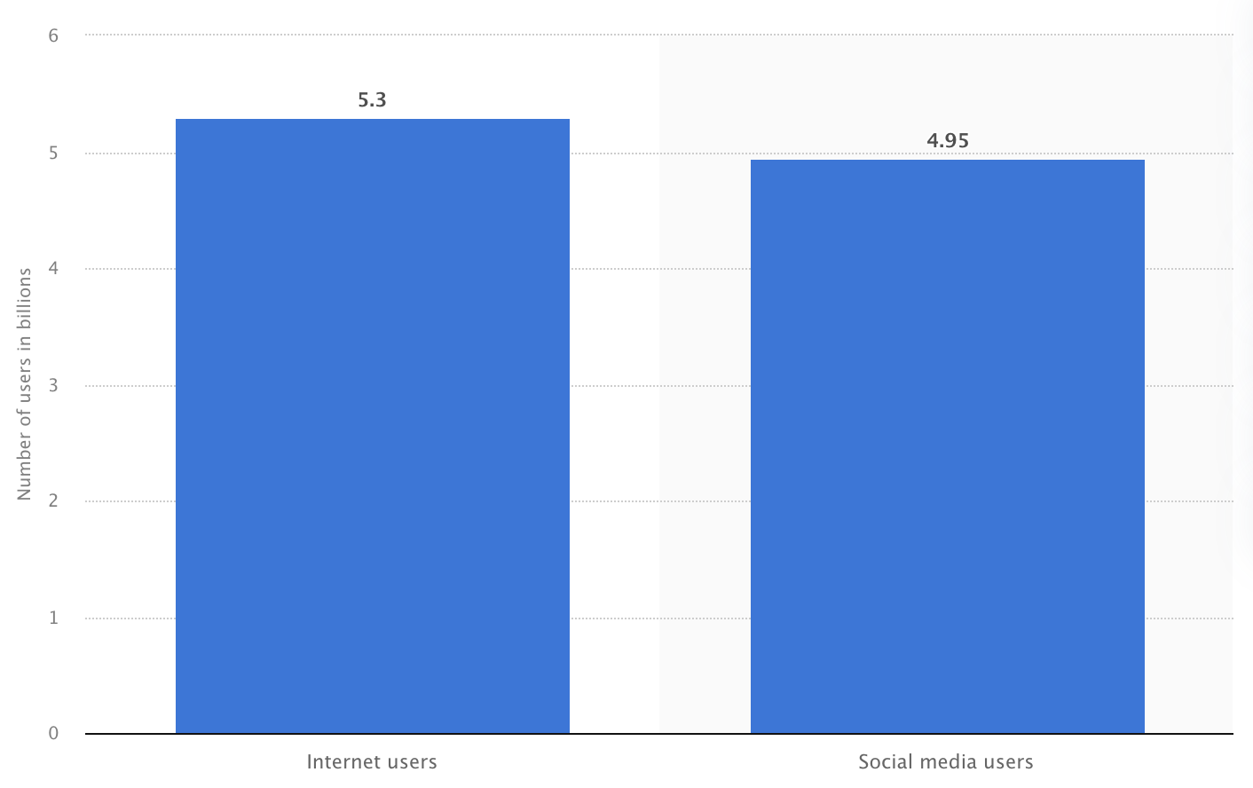Click the y-axis tick label 5

coord(54,153)
